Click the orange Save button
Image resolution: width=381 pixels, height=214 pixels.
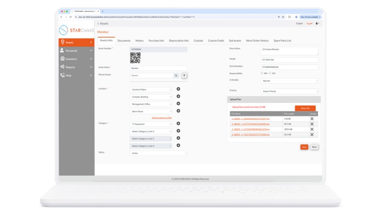[304, 147]
